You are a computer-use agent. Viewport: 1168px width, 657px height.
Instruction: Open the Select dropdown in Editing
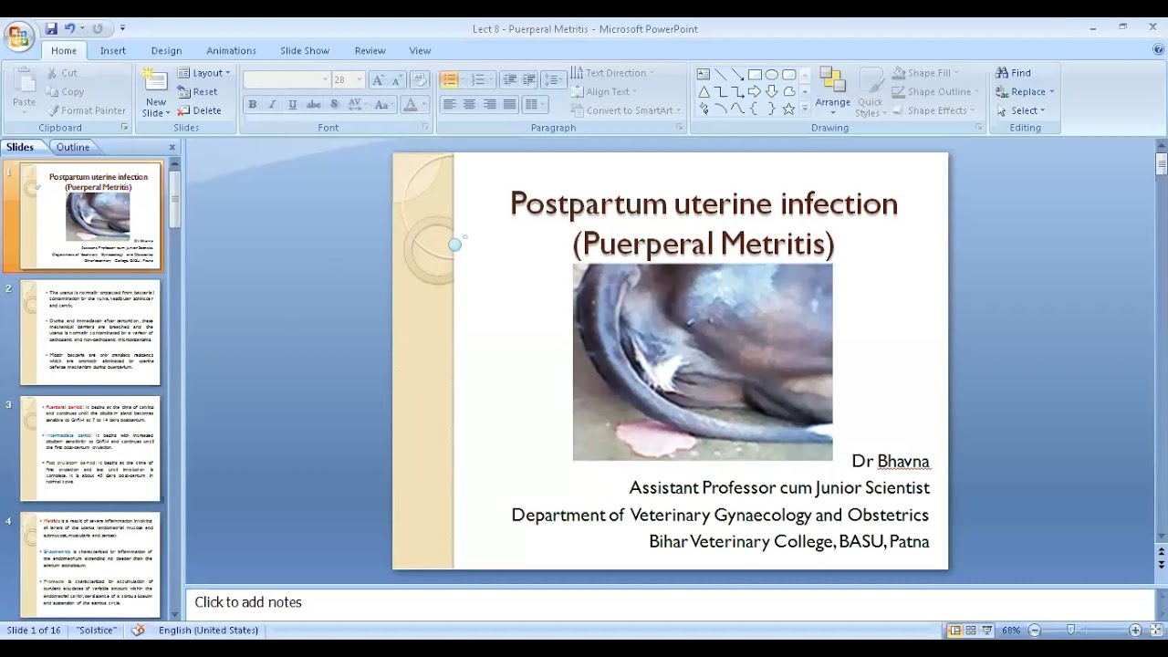(1021, 110)
